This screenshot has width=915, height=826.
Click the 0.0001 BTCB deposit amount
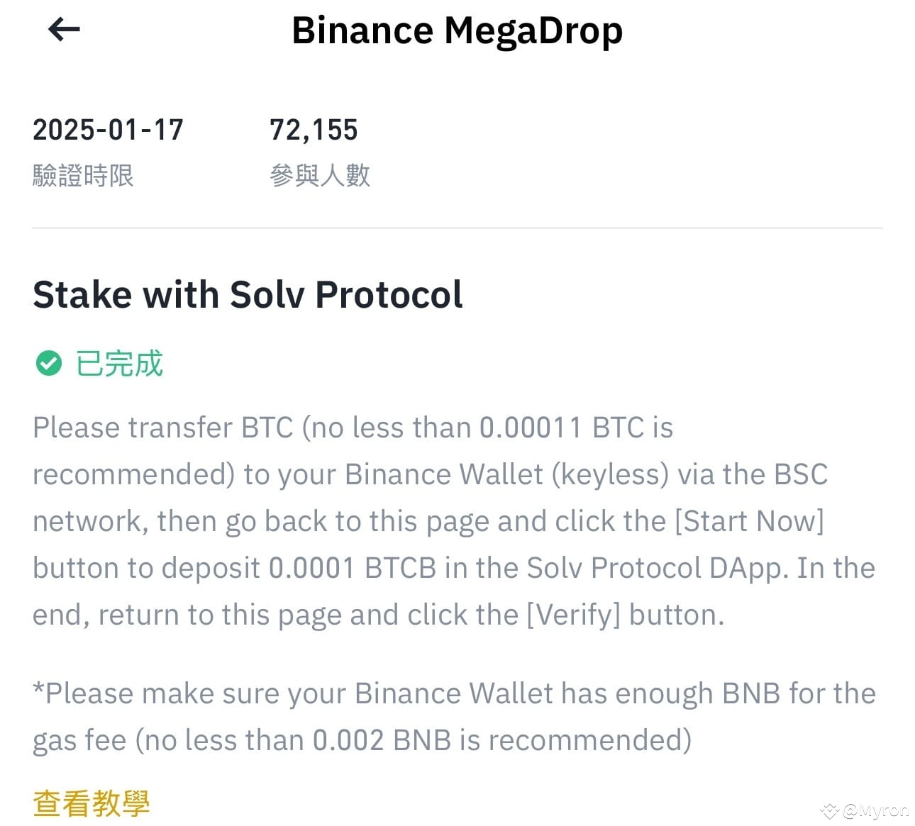pyautogui.click(x=352, y=568)
